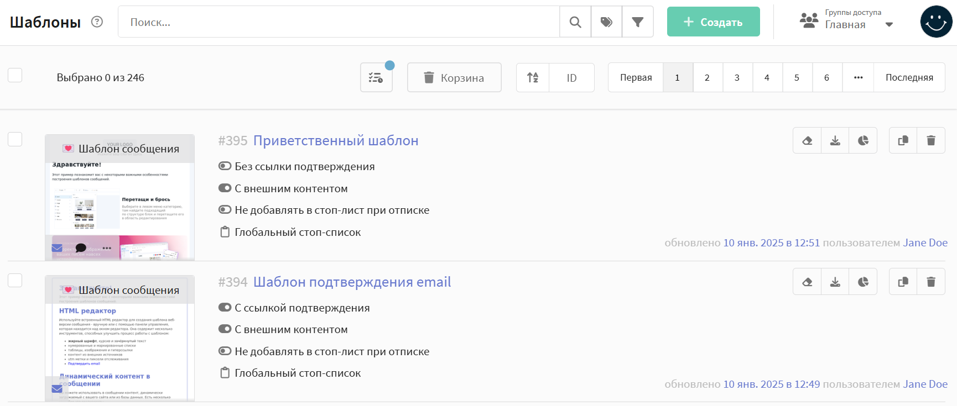Open the pie chart statistics icon for #394
Screen dimensions: 957x406
click(863, 282)
